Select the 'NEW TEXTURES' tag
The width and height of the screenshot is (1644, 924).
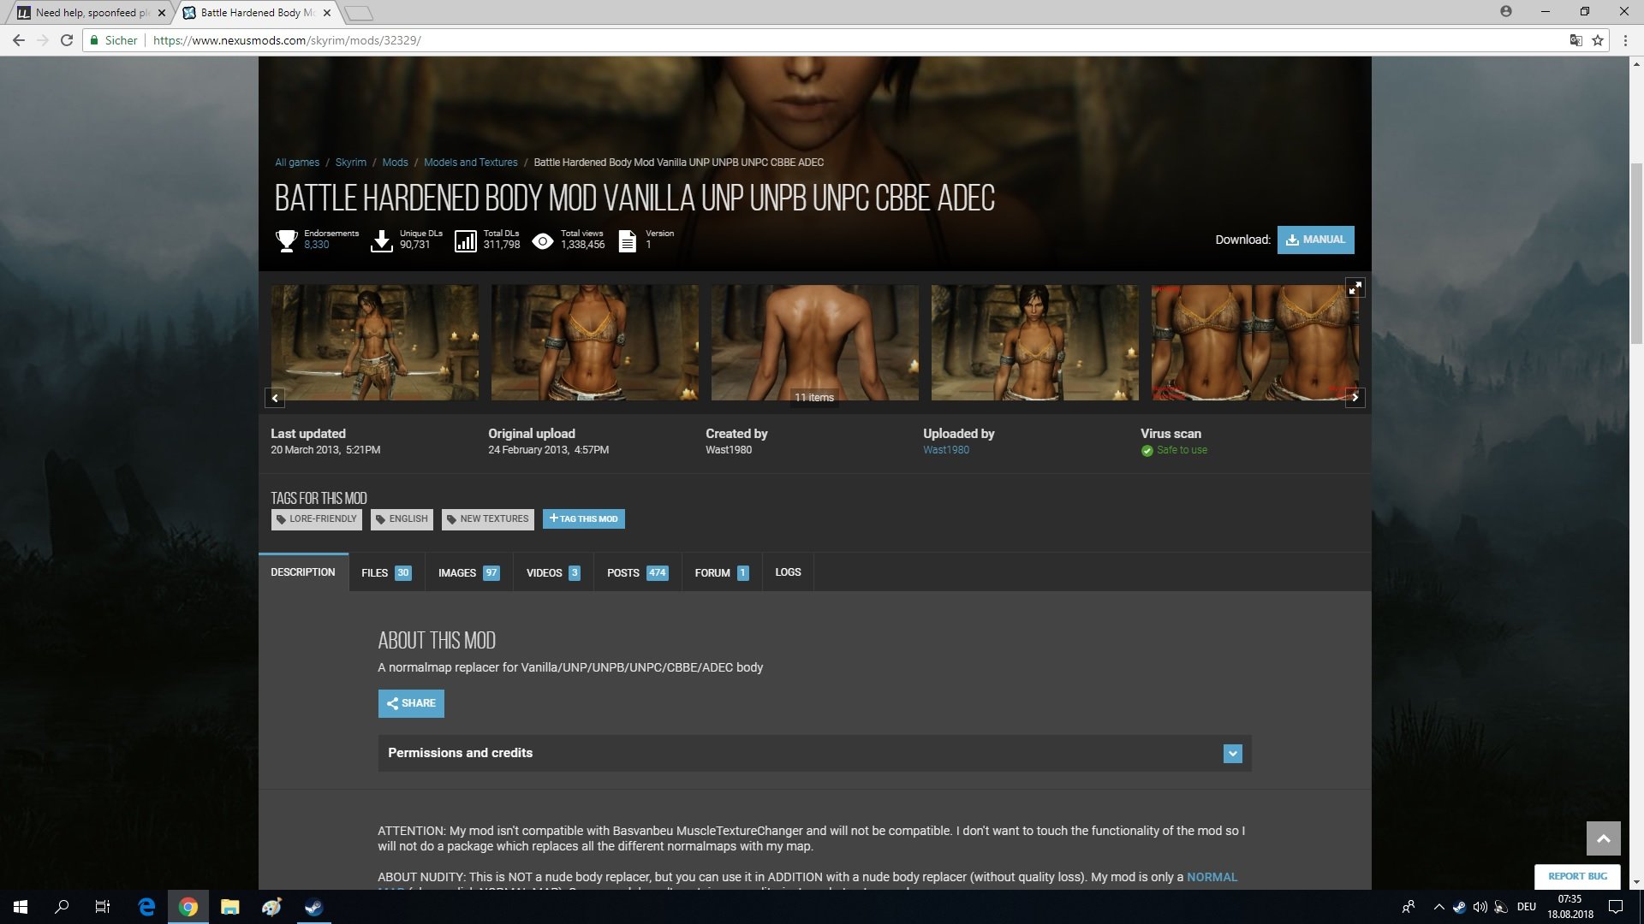488,519
